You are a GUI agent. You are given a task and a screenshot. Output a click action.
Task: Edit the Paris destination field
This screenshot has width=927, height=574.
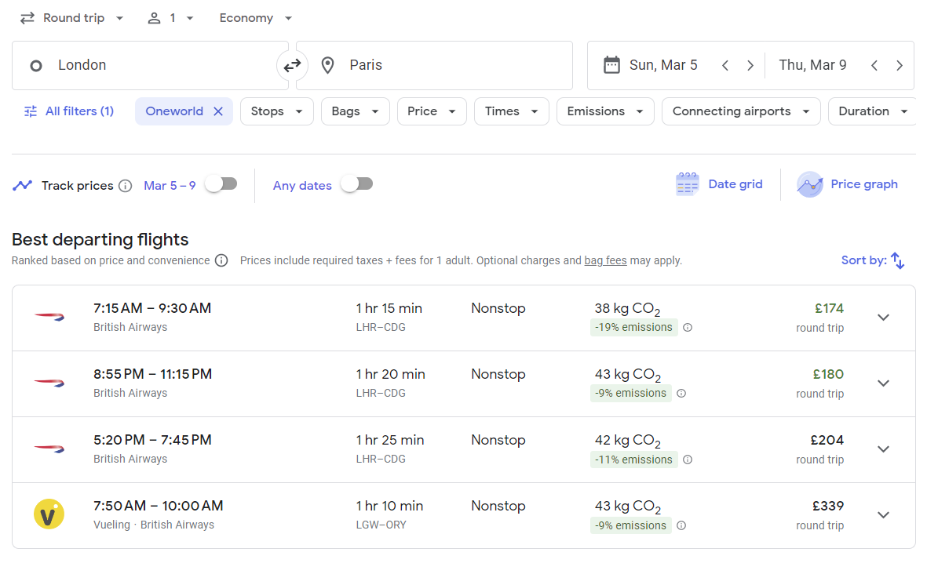pos(435,66)
